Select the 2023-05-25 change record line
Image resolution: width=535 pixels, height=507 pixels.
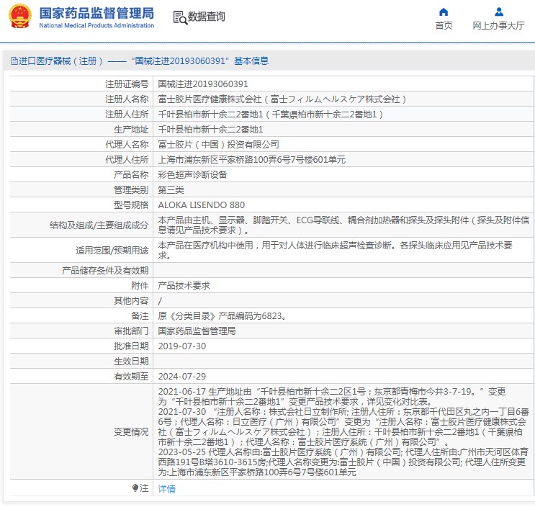[343, 462]
